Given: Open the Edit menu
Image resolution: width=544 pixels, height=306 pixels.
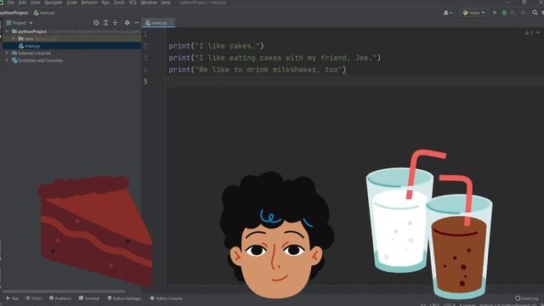Looking at the screenshot, I should pyautogui.click(x=23, y=3).
